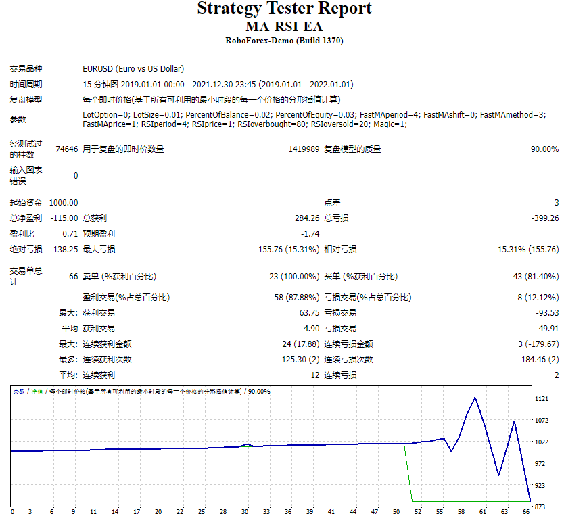Select the 15 分钟图 date range text
The height and width of the screenshot is (518, 564).
218,84
